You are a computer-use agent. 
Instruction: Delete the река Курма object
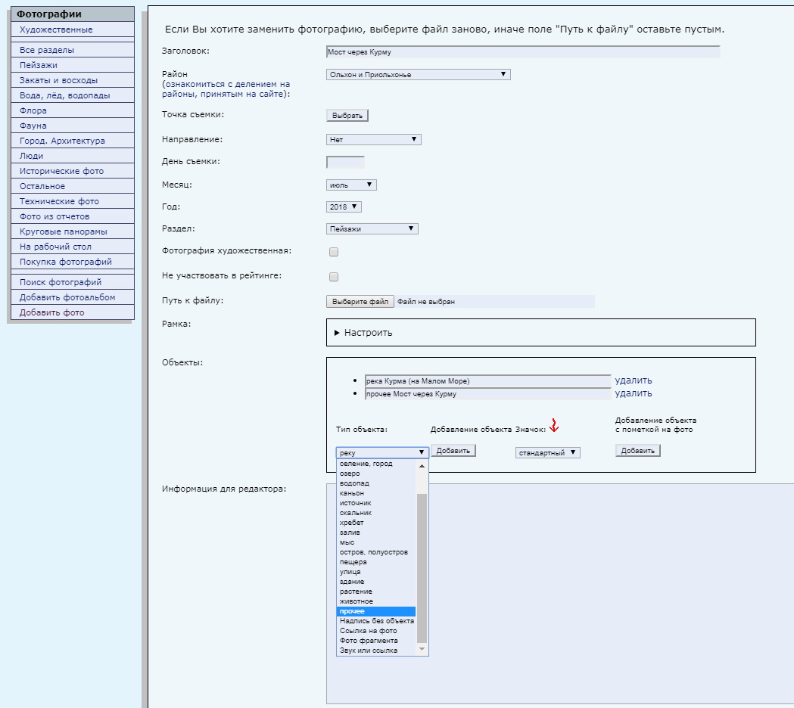(x=634, y=380)
